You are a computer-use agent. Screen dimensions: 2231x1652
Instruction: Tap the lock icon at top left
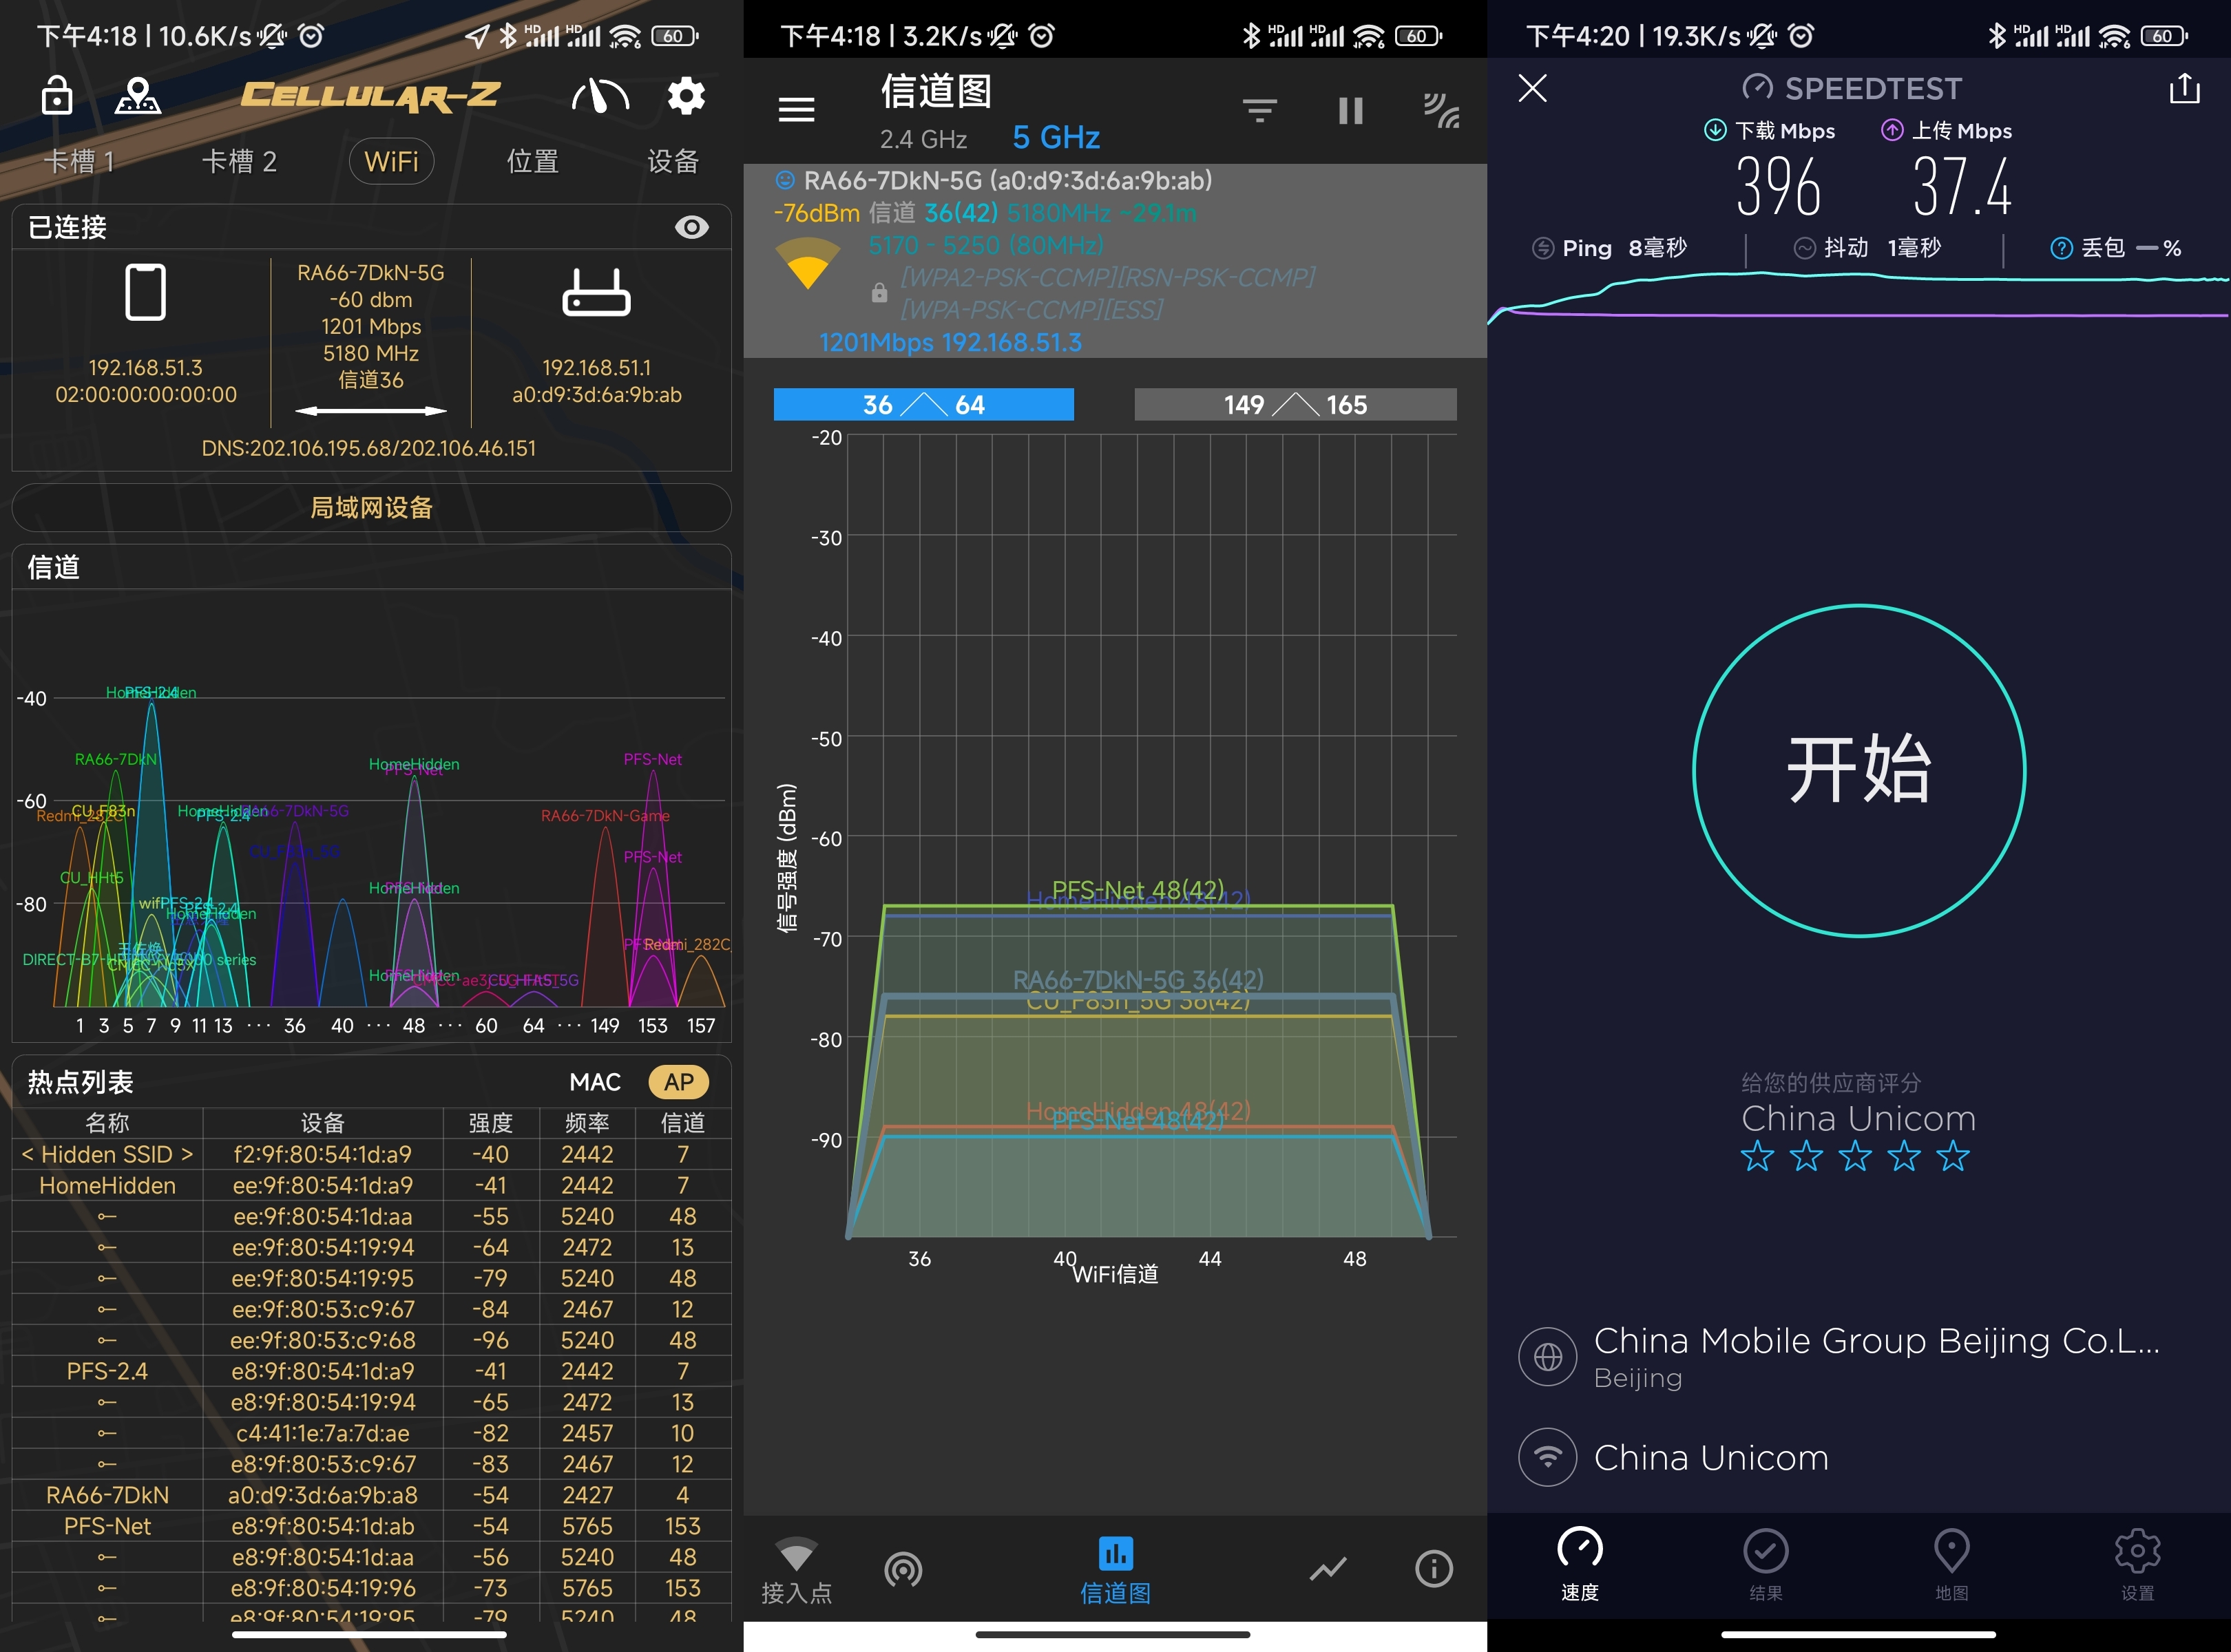[57, 96]
